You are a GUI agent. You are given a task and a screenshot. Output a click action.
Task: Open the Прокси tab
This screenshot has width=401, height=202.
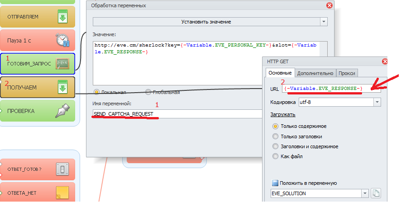[347, 73]
